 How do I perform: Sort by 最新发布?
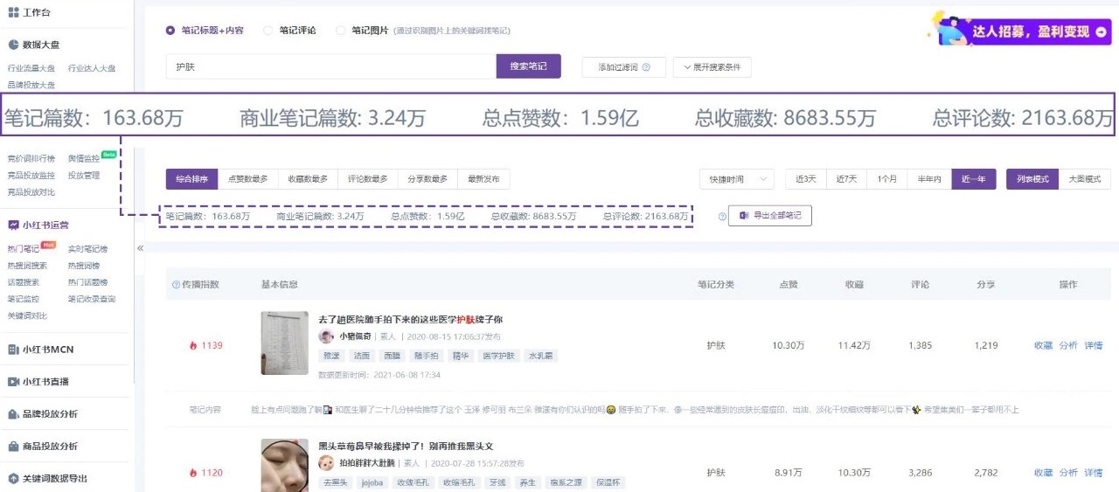click(x=483, y=179)
